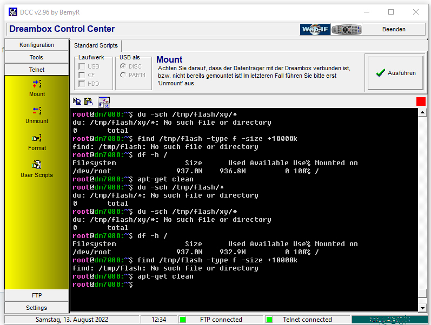The height and width of the screenshot is (325, 431).
Task: Open User Scripts from sidebar
Action: coord(37,165)
